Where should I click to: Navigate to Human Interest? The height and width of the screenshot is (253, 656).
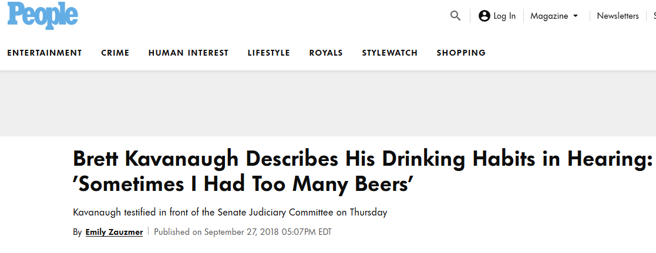[x=189, y=53]
